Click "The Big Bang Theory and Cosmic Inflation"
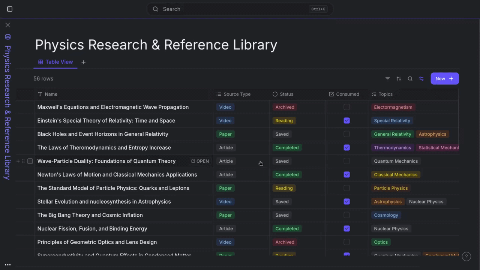Viewport: 480px width, 270px height. pos(90,215)
